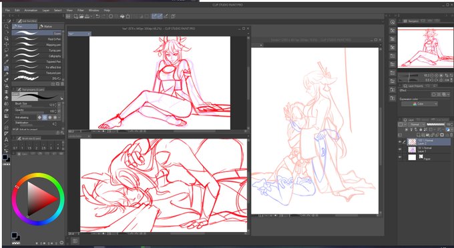Select the Pen tool in toolbar
This screenshot has width=454, height=248.
(x=6, y=68)
